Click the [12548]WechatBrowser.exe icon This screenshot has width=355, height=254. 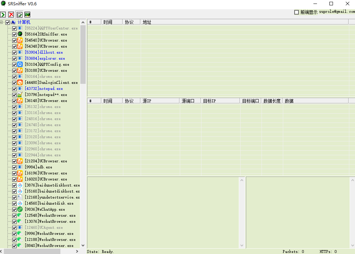pos(20,215)
